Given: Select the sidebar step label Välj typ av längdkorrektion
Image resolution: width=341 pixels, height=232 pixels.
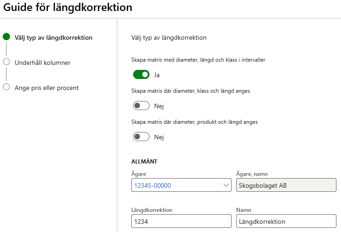Looking at the screenshot, I should (x=53, y=37).
